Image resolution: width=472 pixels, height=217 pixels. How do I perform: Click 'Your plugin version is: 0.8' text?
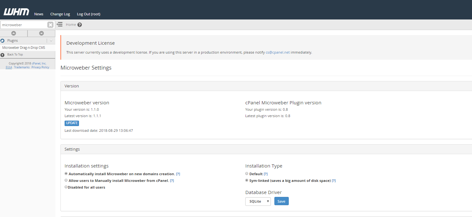pos(266,109)
